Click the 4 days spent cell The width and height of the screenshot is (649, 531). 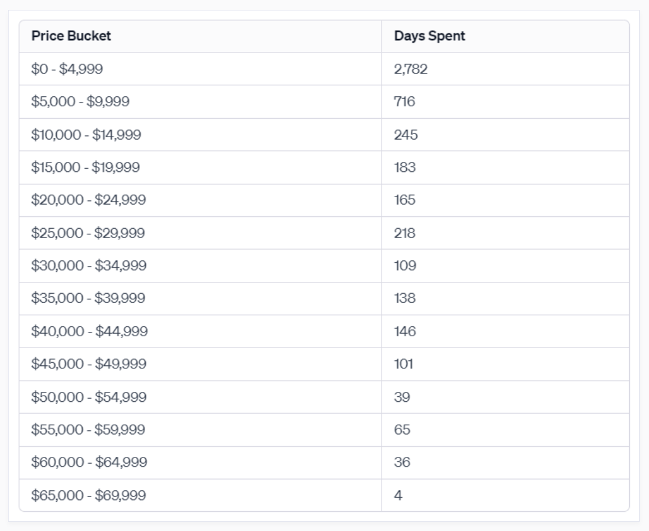tap(398, 495)
